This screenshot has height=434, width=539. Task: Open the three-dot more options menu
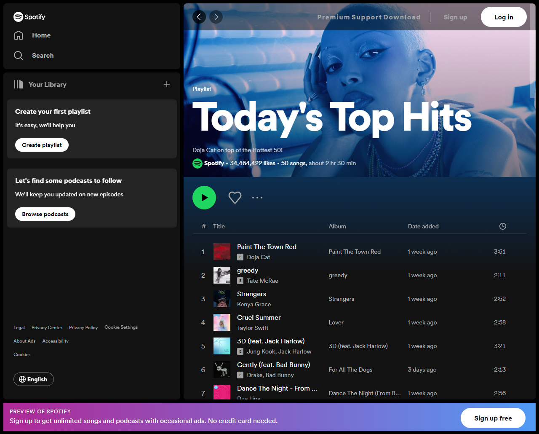(257, 198)
